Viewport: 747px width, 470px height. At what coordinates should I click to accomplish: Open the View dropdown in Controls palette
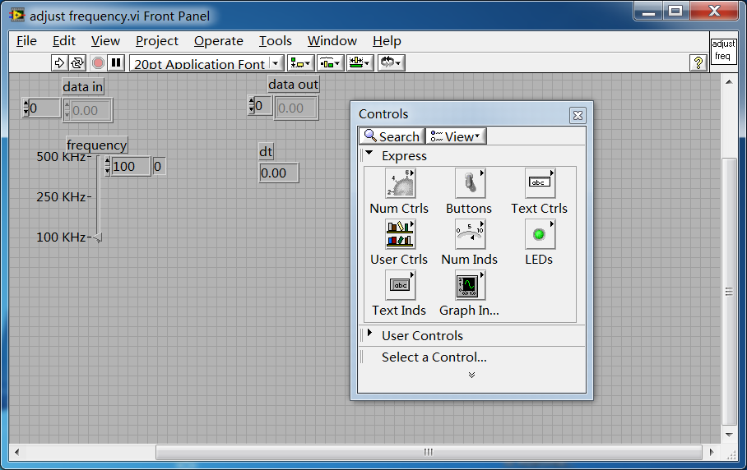457,136
